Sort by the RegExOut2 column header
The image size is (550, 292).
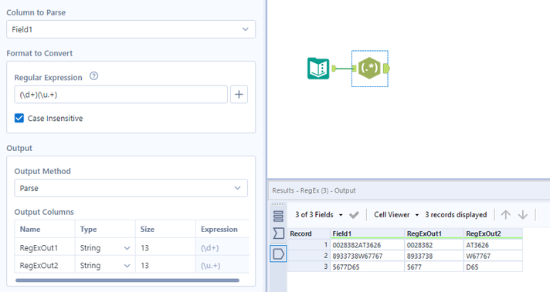tap(493, 233)
